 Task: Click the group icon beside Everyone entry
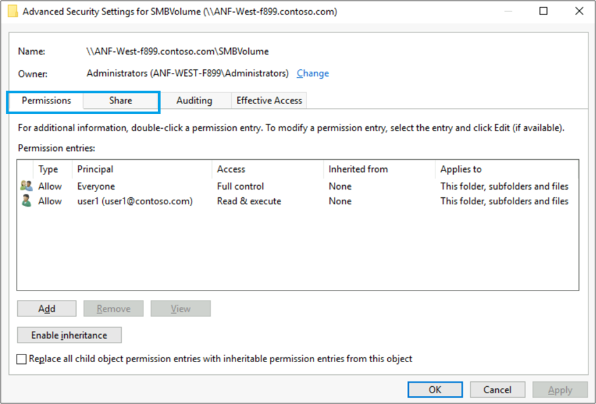(x=26, y=186)
